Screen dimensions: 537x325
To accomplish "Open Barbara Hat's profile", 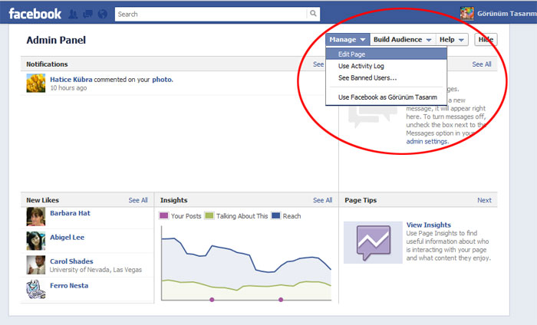I will (71, 213).
